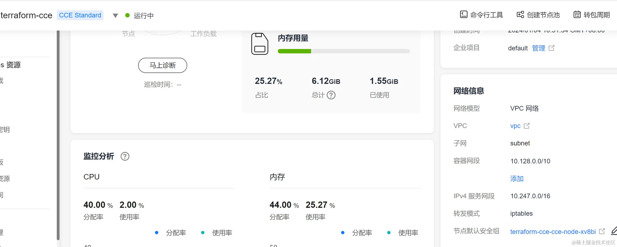The height and width of the screenshot is (247, 617).
Task: Click the 管理 enterprise project link
Action: tap(539, 48)
